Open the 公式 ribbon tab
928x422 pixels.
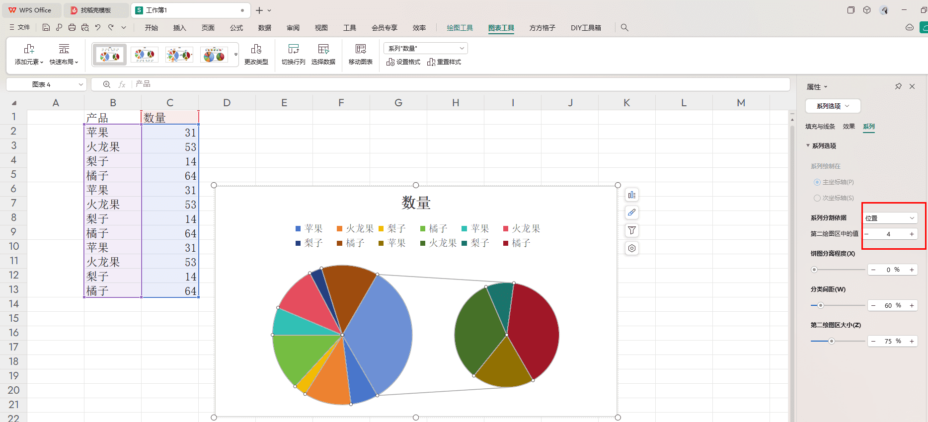pyautogui.click(x=236, y=28)
